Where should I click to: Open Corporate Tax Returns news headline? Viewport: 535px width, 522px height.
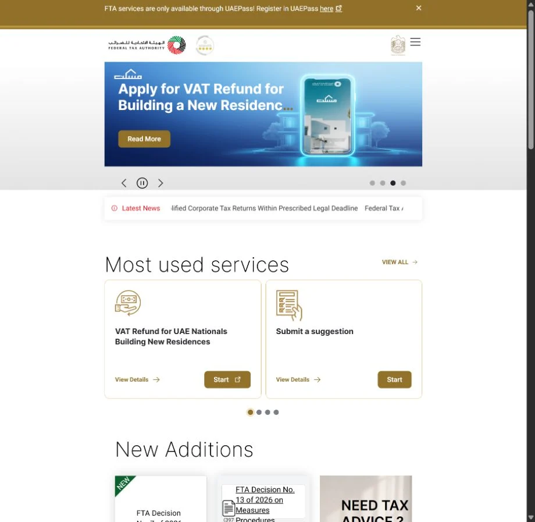265,208
